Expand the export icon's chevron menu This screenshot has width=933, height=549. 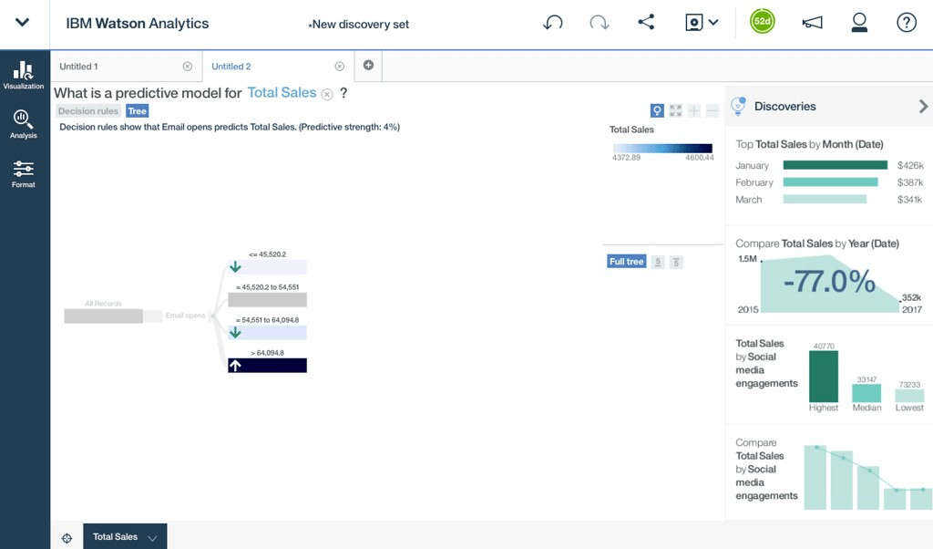pyautogui.click(x=715, y=23)
